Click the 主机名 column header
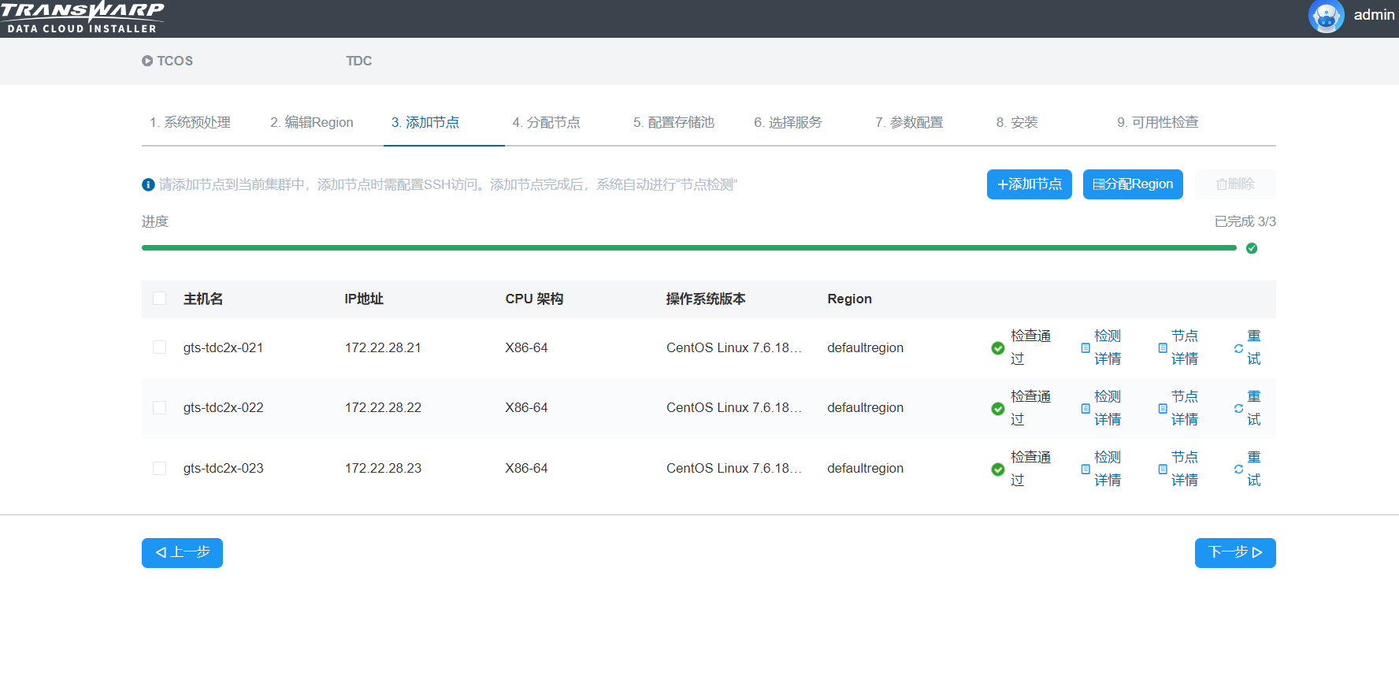Image resolution: width=1399 pixels, height=698 pixels. click(x=203, y=299)
